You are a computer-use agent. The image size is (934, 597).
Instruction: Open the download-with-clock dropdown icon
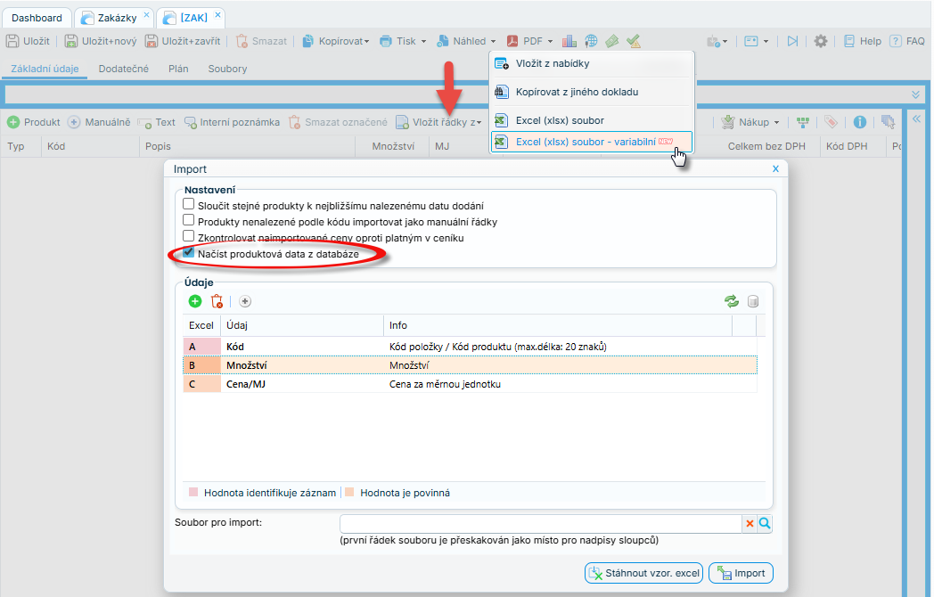pyautogui.click(x=717, y=41)
